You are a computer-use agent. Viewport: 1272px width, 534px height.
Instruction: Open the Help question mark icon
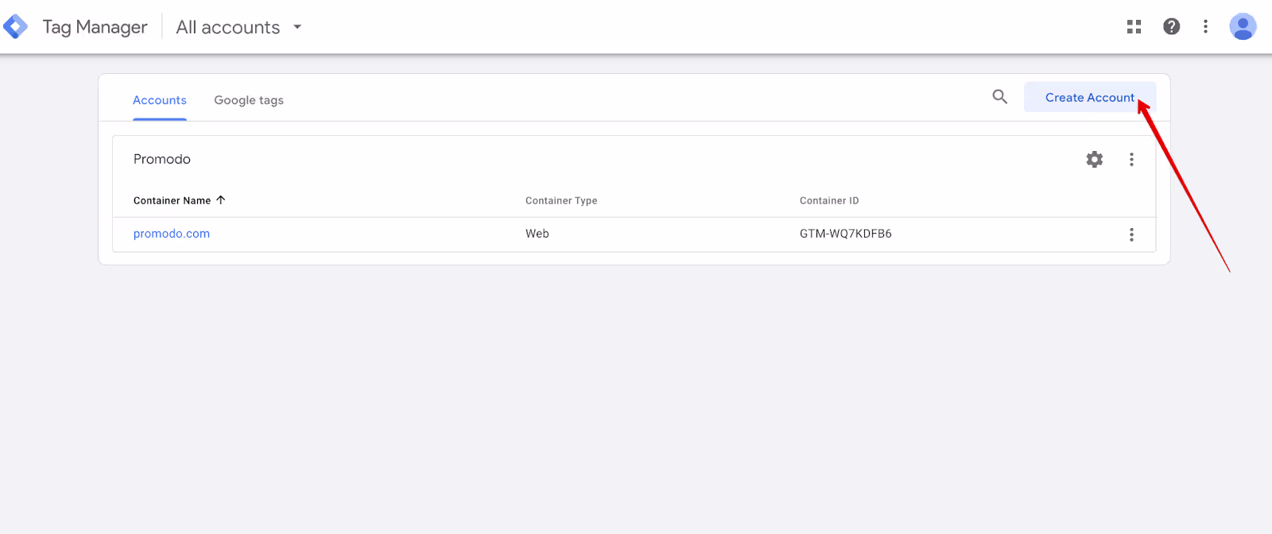(1171, 27)
